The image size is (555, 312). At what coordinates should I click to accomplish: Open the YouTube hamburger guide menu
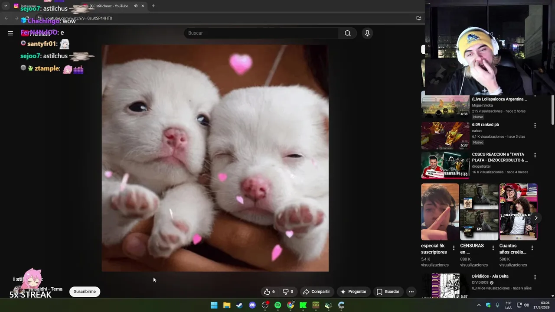click(x=10, y=33)
